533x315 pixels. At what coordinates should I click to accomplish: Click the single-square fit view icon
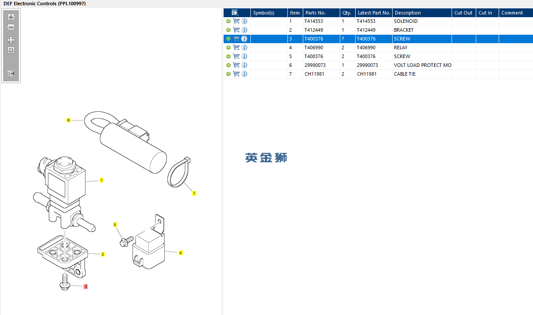(x=11, y=50)
